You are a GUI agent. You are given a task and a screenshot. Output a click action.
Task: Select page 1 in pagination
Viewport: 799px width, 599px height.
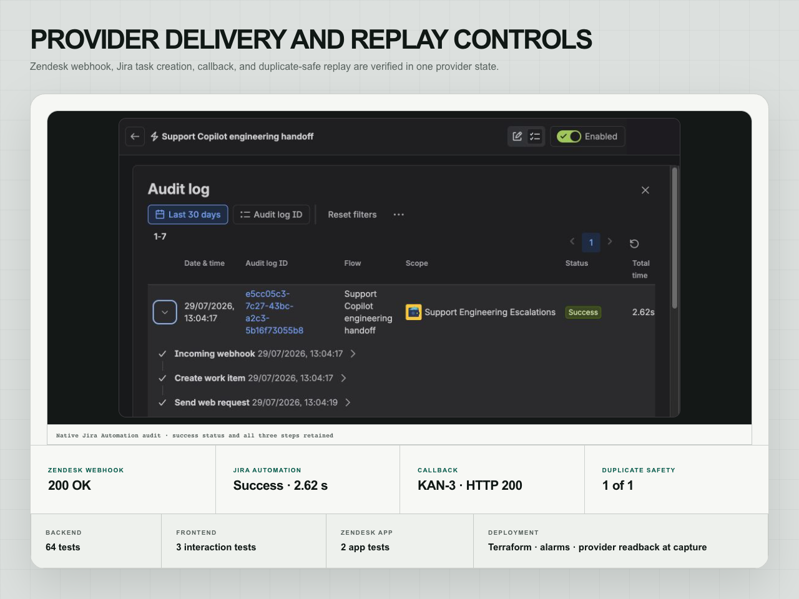point(591,243)
